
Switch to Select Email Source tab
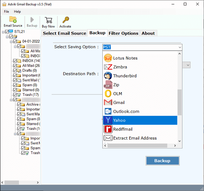click(x=65, y=33)
